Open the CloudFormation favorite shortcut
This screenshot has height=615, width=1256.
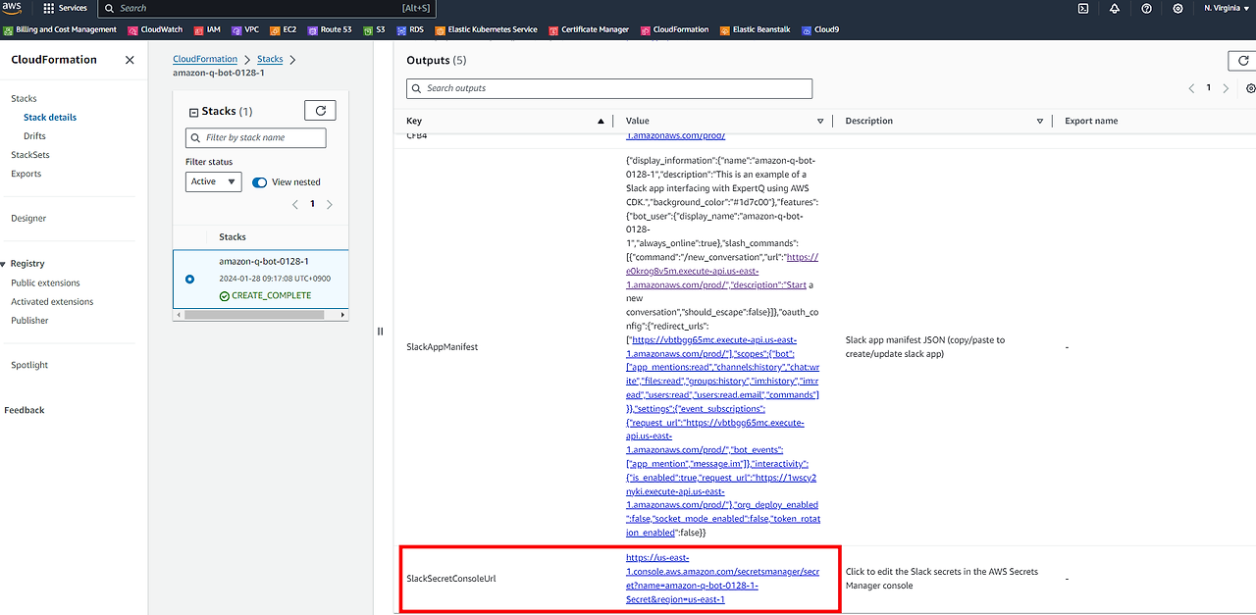pyautogui.click(x=674, y=29)
